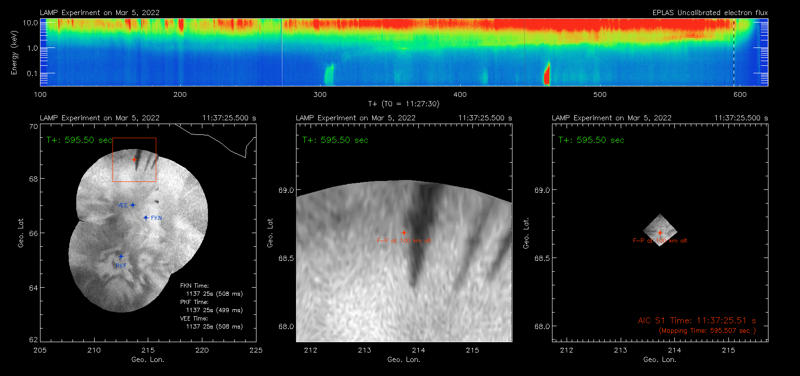Click the 11:37:25.500 s timestamp above the left map
This screenshot has width=800, height=376.
pos(229,118)
